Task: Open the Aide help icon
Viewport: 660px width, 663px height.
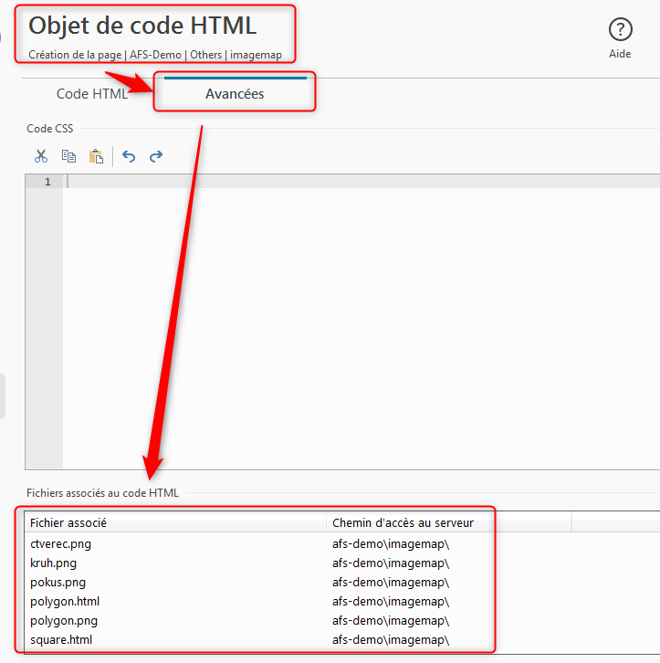Action: (x=620, y=30)
